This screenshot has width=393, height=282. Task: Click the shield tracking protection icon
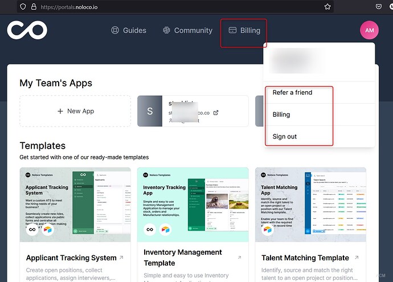[23, 7]
